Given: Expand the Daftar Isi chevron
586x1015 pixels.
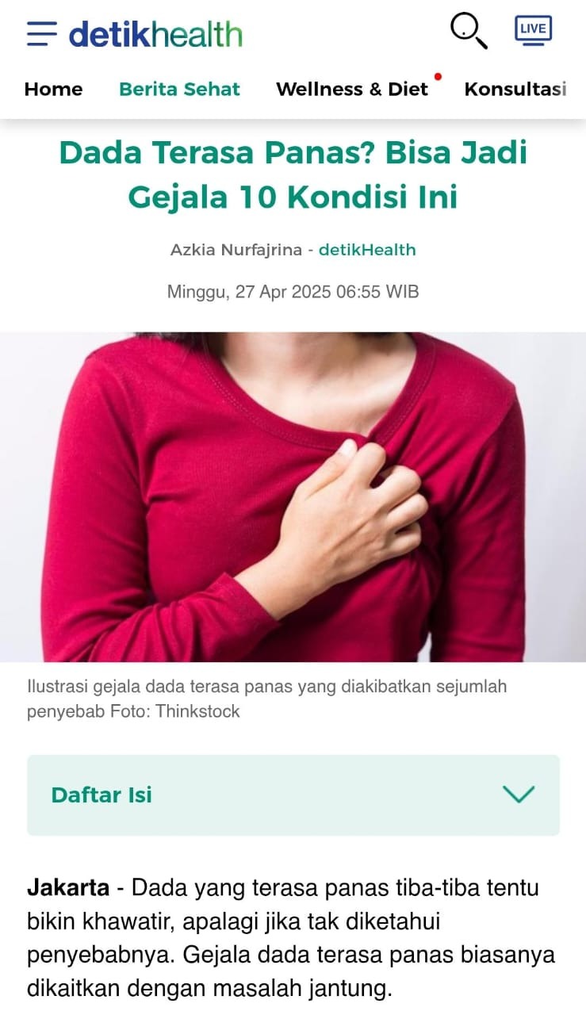Looking at the screenshot, I should click(x=519, y=794).
